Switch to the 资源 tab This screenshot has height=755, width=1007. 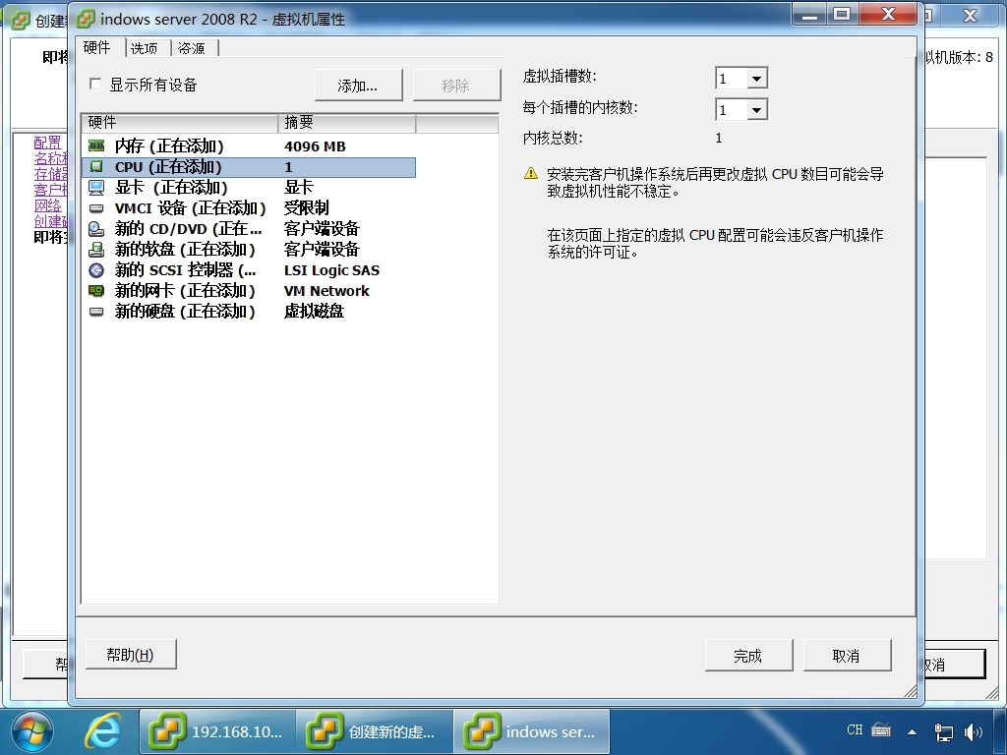coord(192,49)
